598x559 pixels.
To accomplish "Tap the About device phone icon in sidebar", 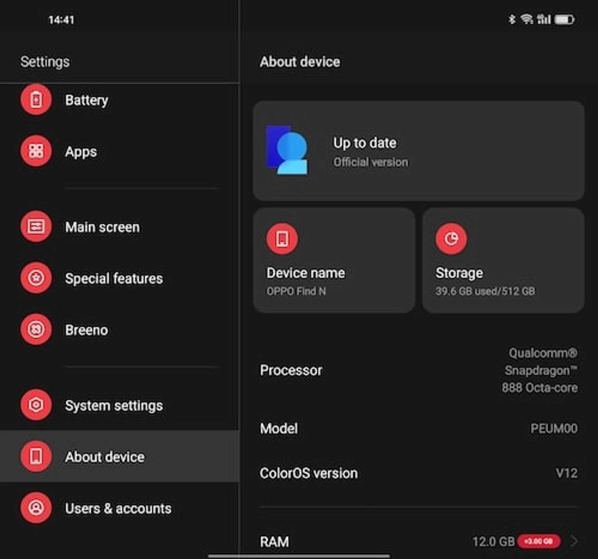I will click(36, 456).
